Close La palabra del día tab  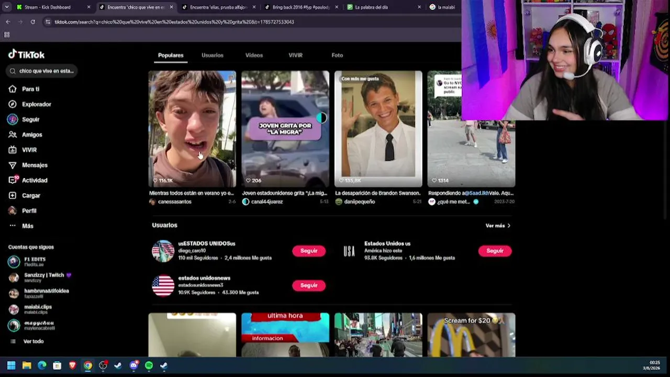[419, 7]
